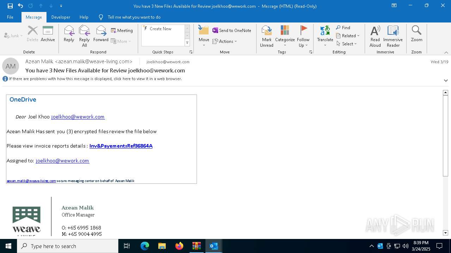Open the Move folder dropdown
451x253 pixels.
tap(204, 36)
